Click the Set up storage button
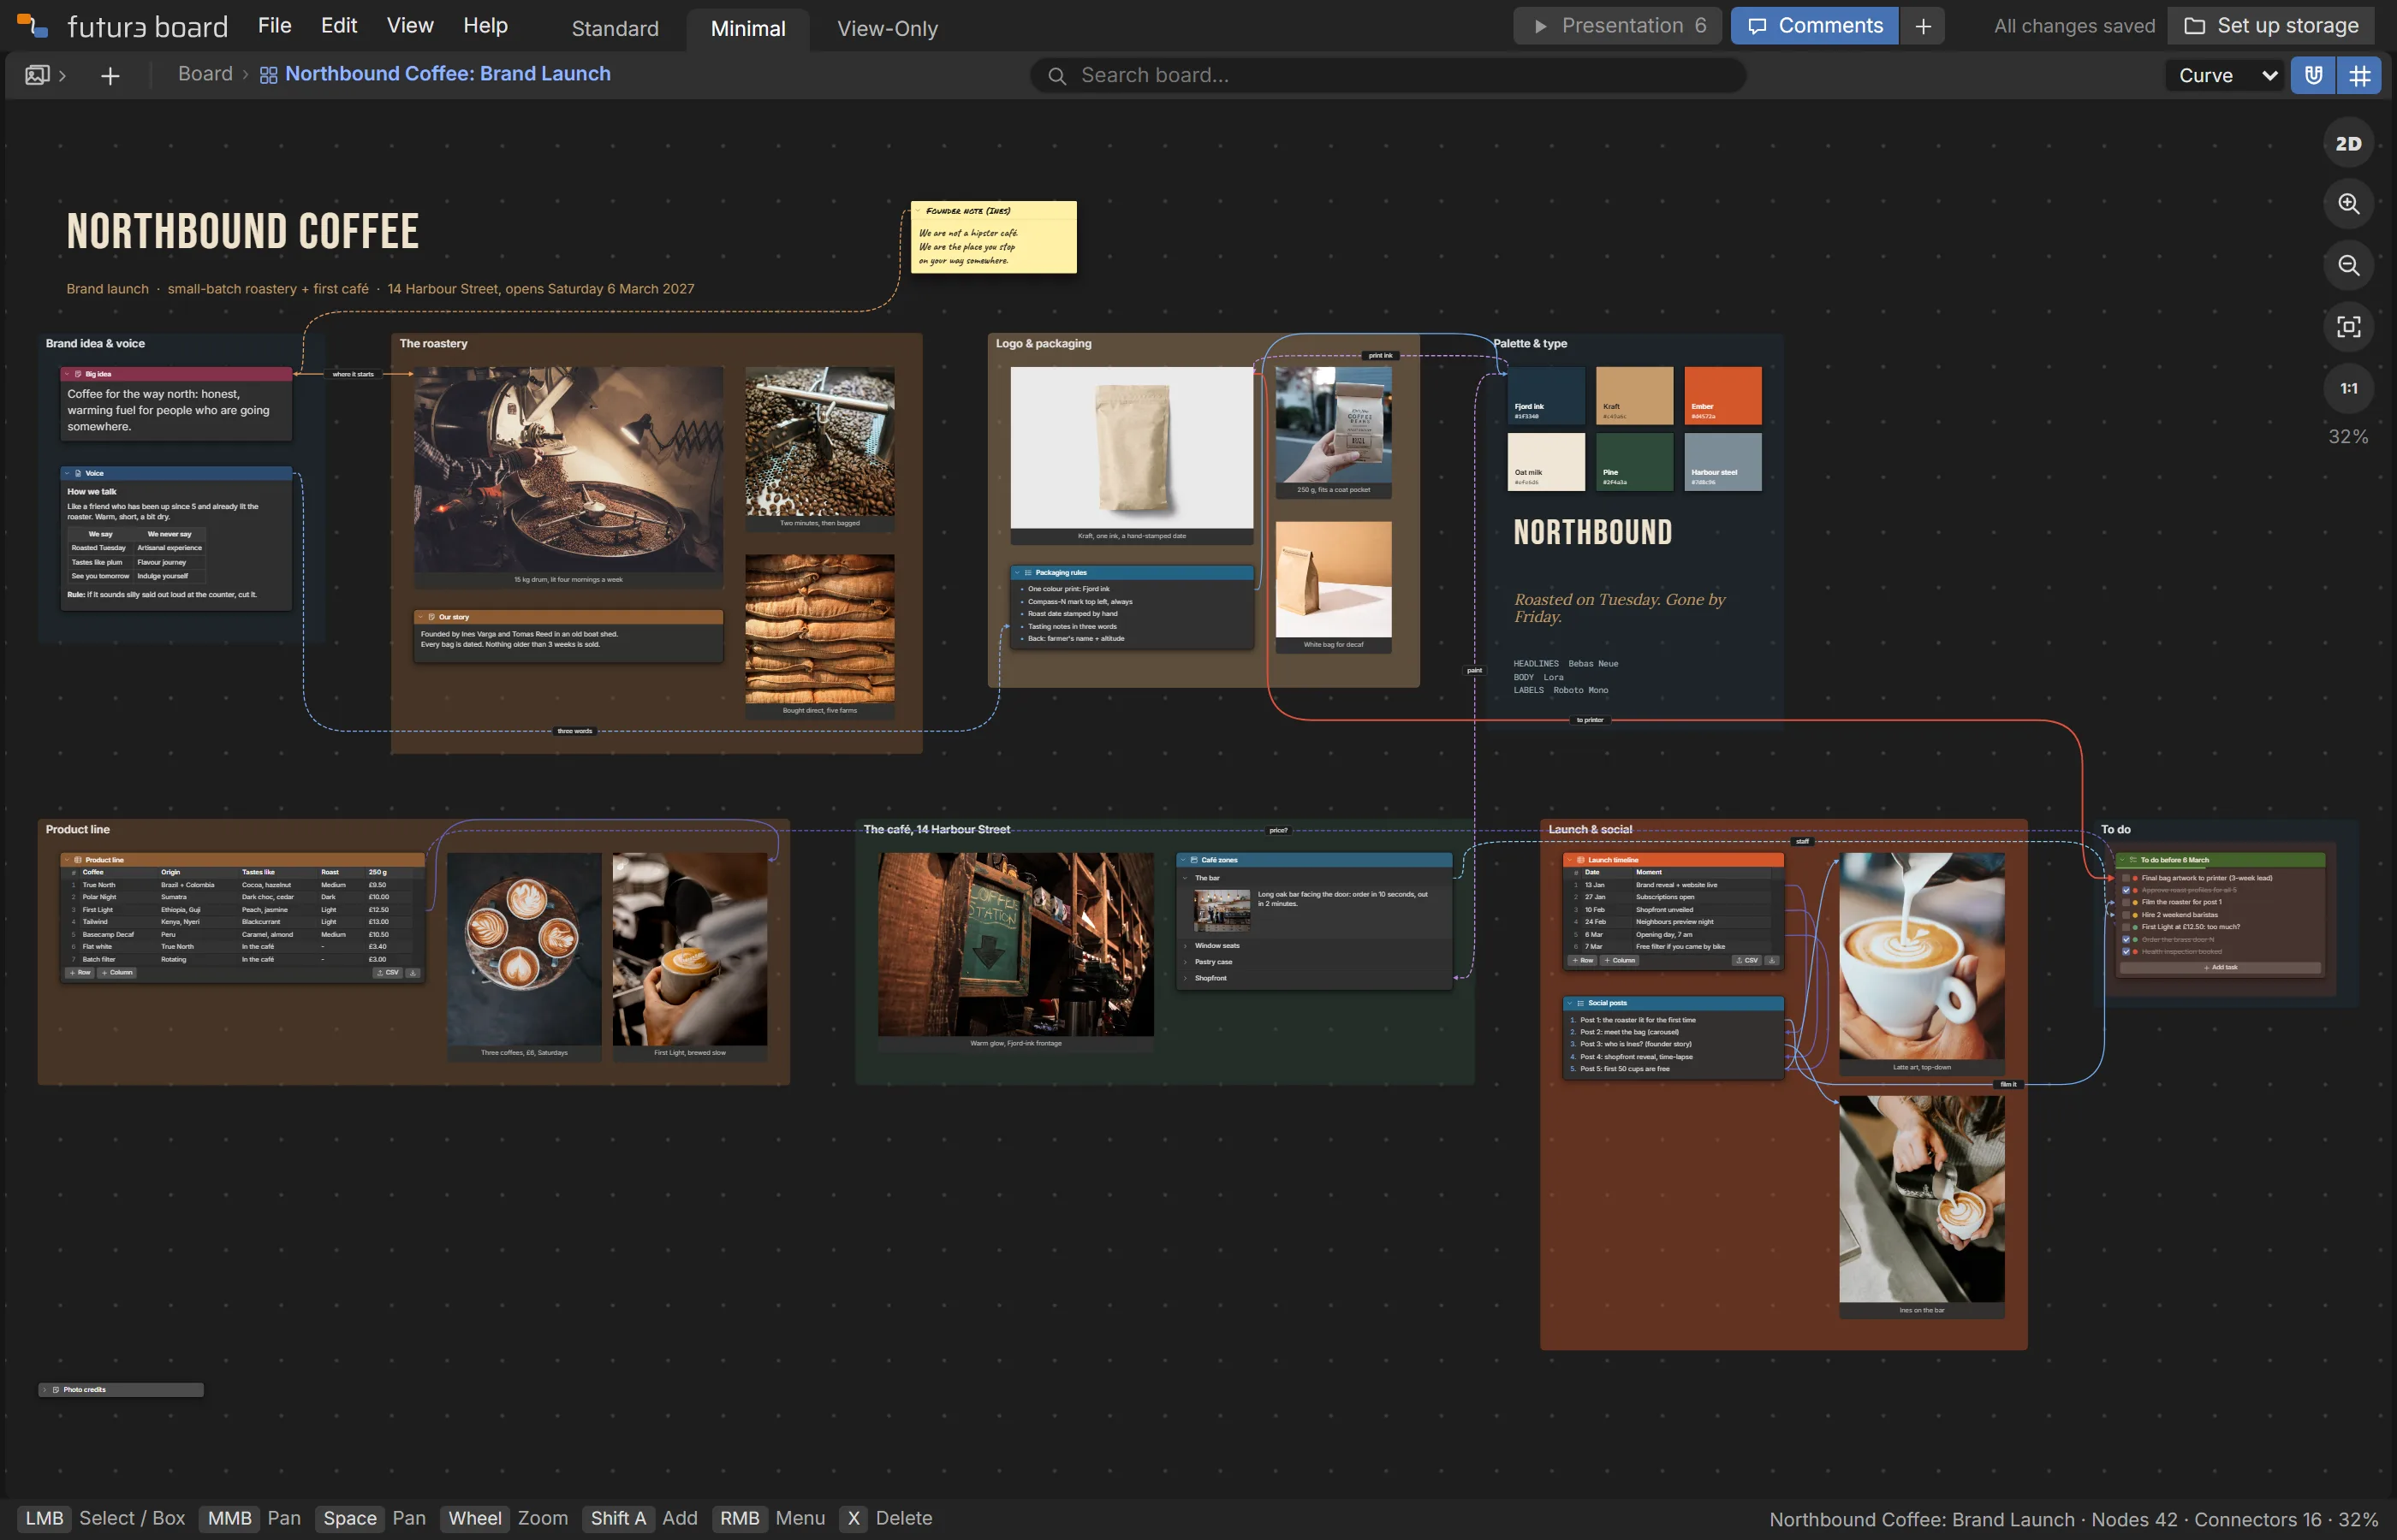Image resolution: width=2397 pixels, height=1540 pixels. coord(2271,26)
